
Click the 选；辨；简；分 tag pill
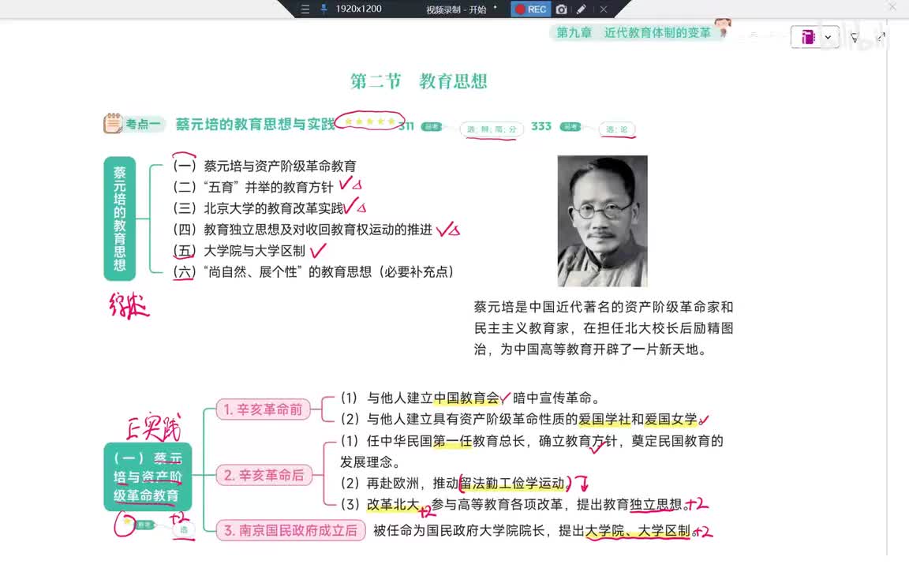[492, 129]
